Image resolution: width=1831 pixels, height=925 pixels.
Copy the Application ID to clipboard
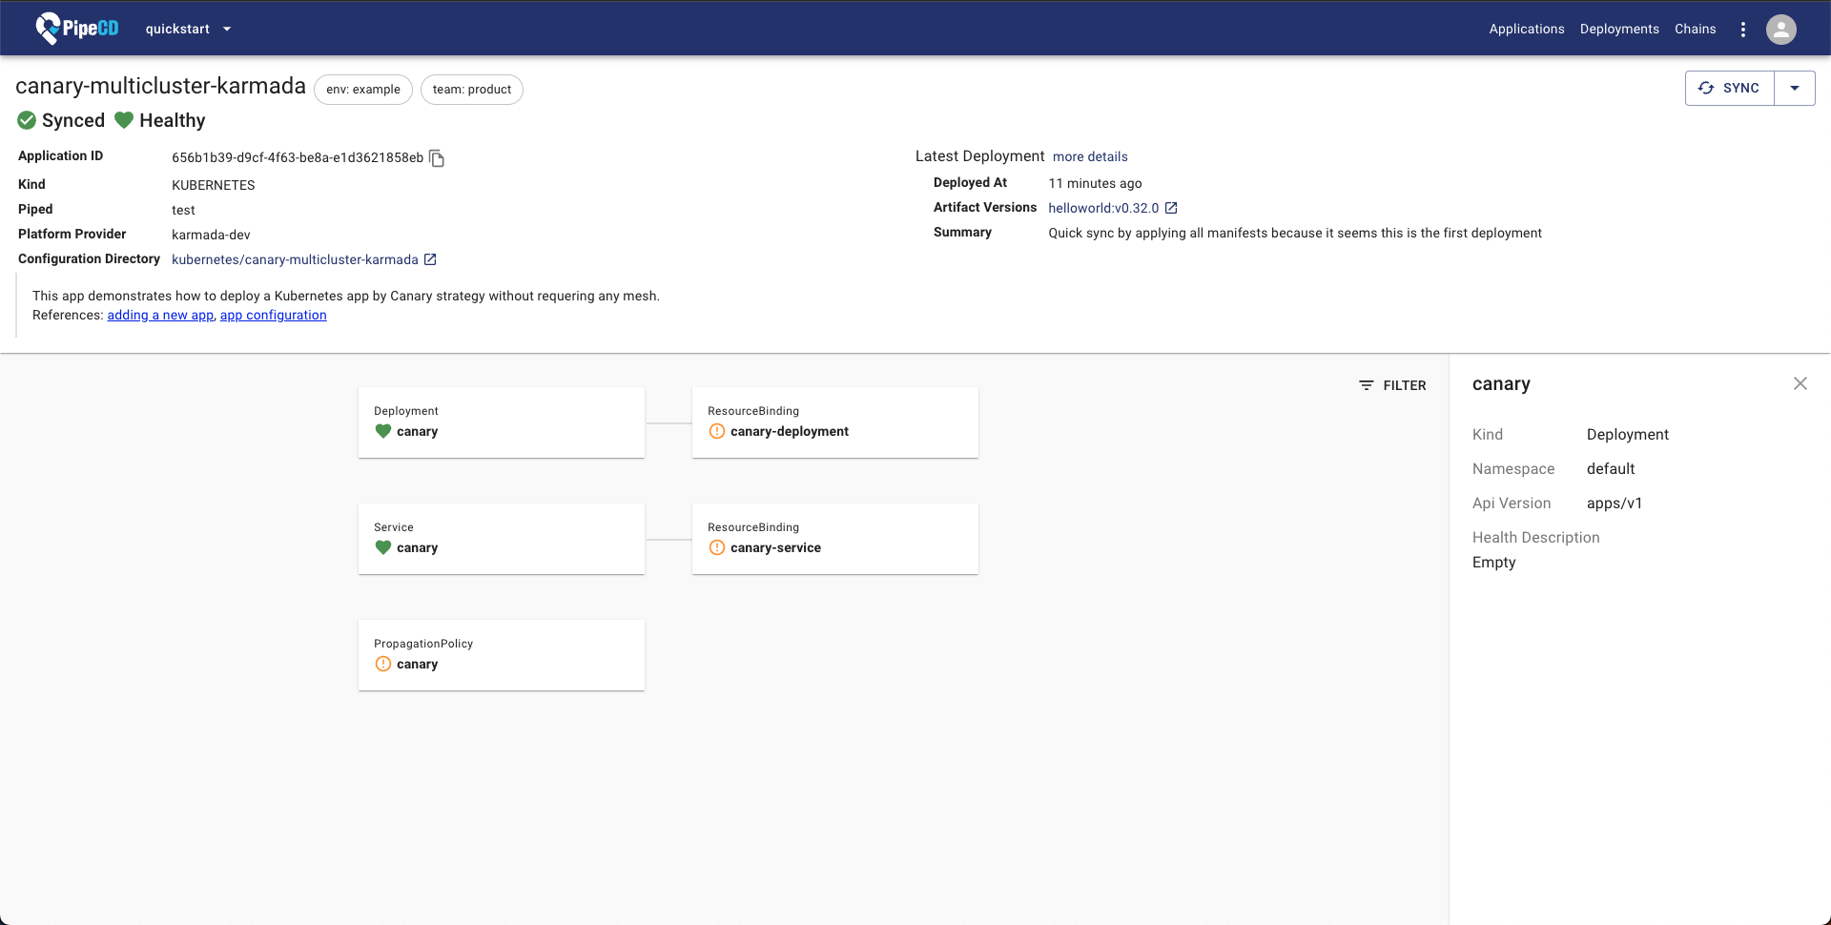pyautogui.click(x=437, y=158)
